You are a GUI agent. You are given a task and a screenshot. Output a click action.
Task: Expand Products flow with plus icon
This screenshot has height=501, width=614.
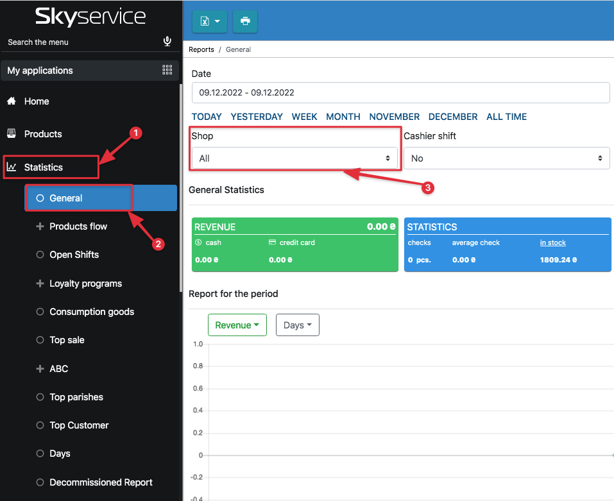40,226
